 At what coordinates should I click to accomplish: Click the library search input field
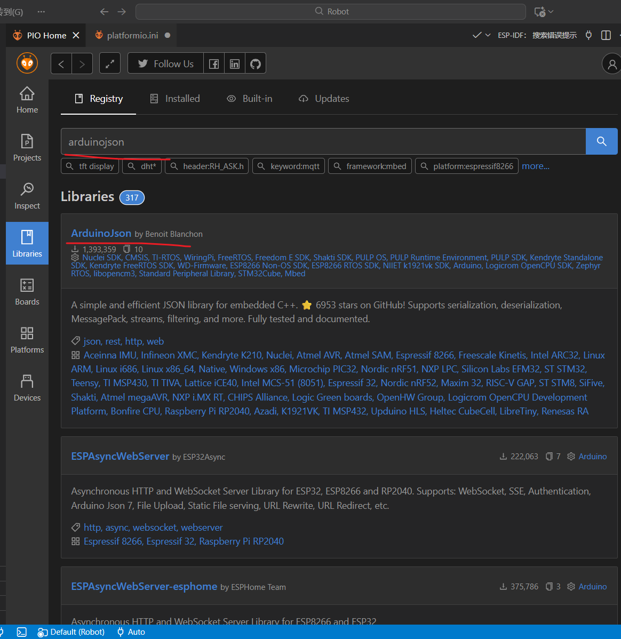pyautogui.click(x=323, y=142)
